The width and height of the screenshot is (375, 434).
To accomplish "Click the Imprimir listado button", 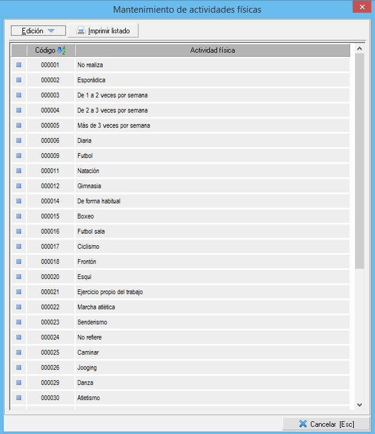I will point(103,30).
